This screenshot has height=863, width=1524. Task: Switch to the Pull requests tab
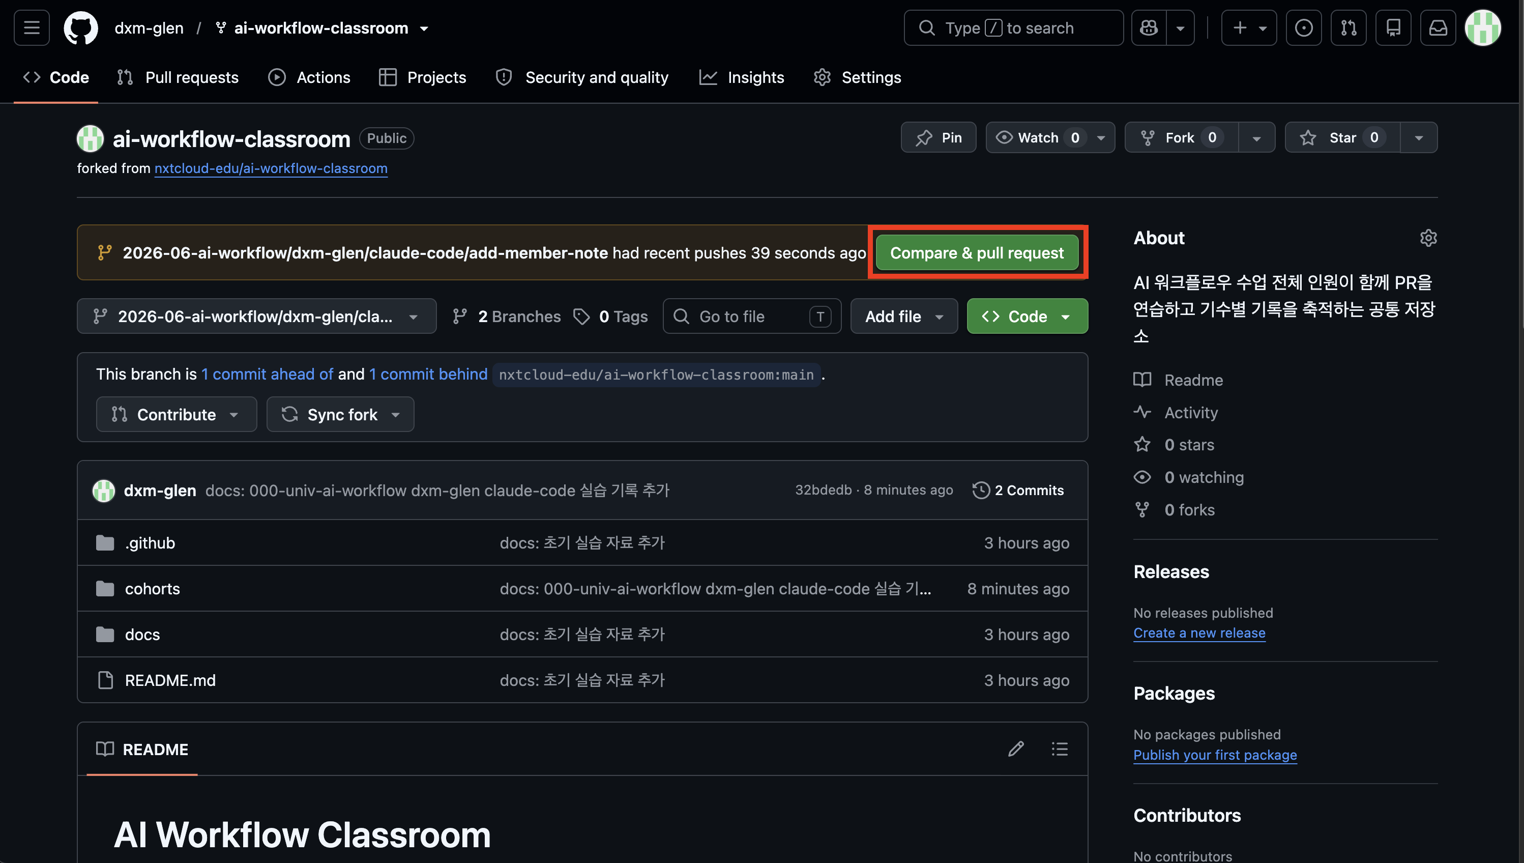tap(178, 77)
